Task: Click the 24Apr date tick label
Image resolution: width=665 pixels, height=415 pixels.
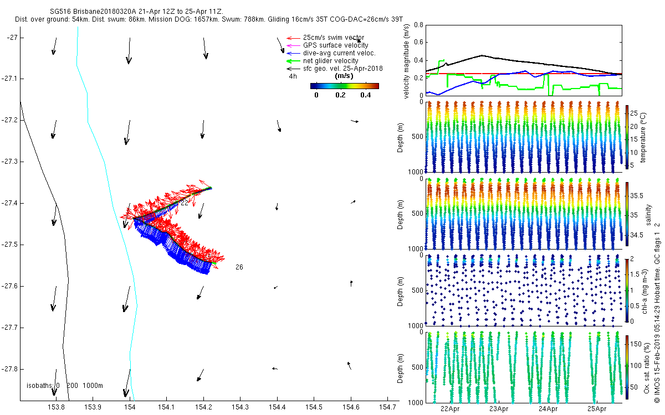Action: [548, 409]
